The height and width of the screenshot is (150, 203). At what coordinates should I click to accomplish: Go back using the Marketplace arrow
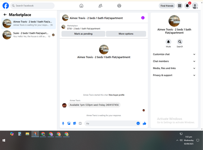[5, 15]
